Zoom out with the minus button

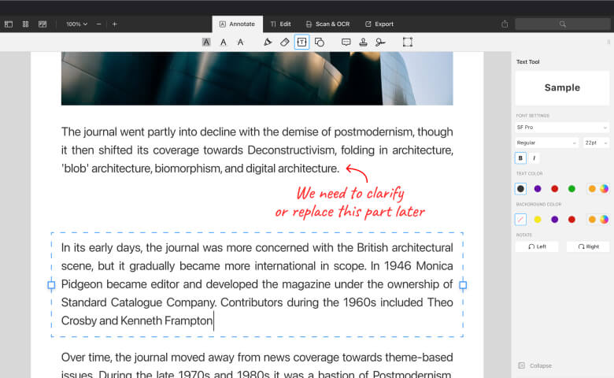(98, 24)
